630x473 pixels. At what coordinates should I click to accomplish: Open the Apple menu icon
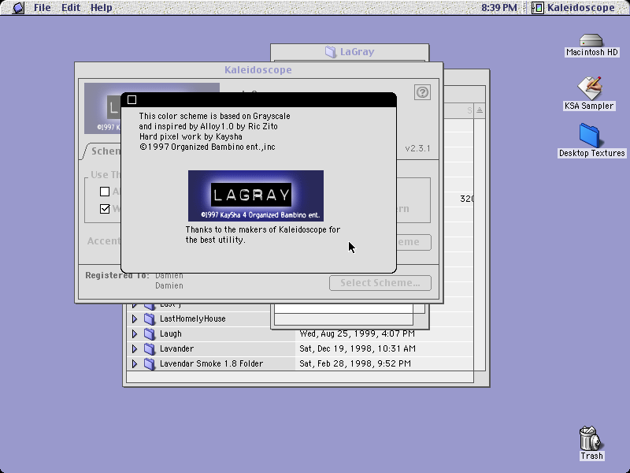click(x=18, y=8)
